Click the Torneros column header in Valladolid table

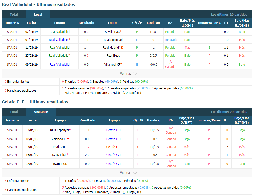coord(12,23)
